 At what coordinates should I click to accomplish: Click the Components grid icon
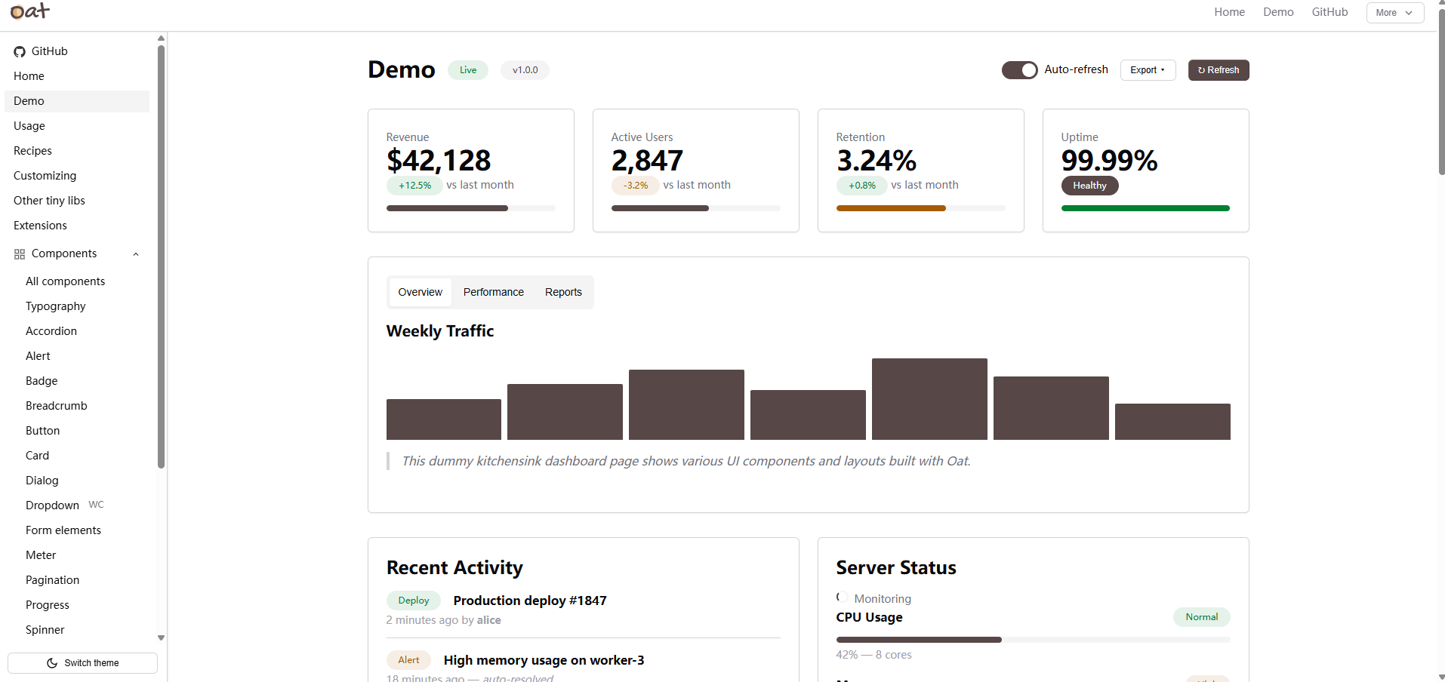click(x=20, y=254)
